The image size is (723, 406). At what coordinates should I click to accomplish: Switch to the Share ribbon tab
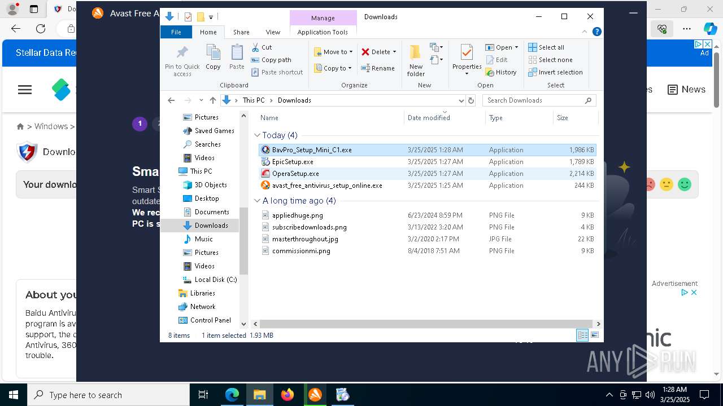tap(241, 32)
